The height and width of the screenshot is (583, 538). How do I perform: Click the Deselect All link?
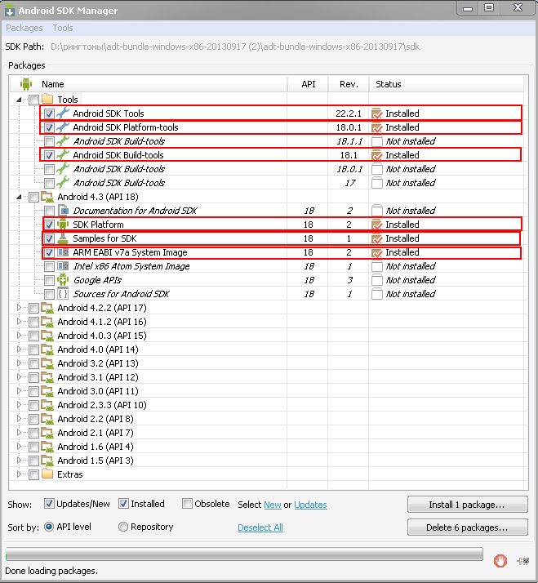[260, 527]
